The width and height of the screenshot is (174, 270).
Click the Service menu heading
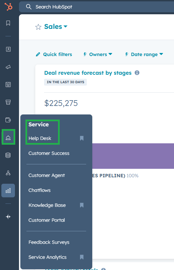coord(39,125)
